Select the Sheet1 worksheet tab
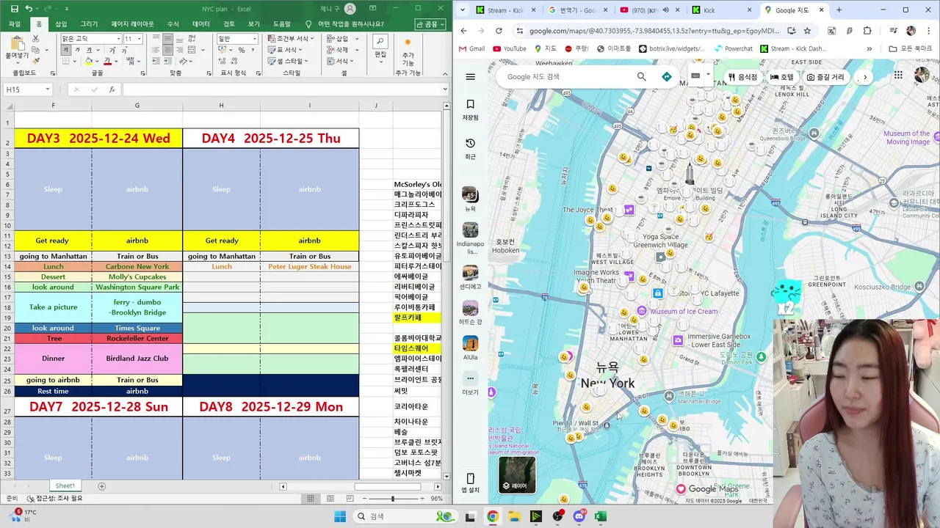 [x=65, y=485]
